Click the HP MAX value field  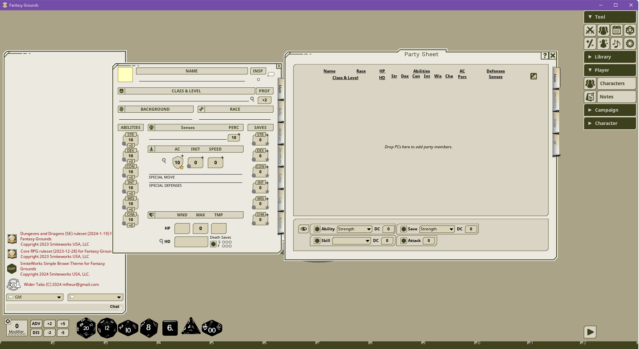pyautogui.click(x=201, y=228)
